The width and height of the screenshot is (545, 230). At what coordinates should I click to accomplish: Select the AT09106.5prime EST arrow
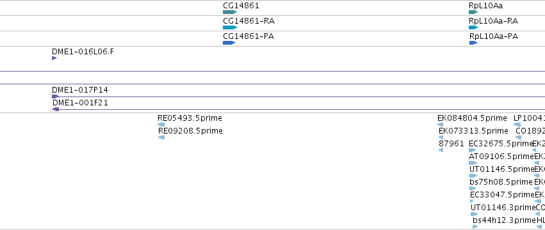pos(473,163)
